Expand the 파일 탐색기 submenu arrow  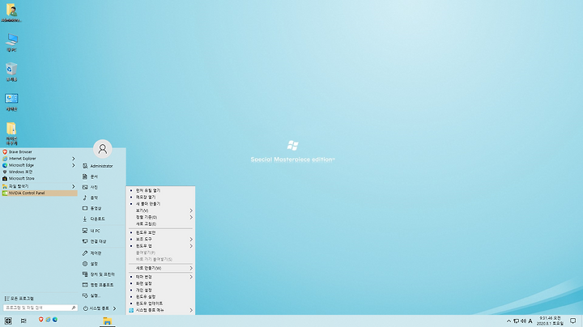[73, 186]
